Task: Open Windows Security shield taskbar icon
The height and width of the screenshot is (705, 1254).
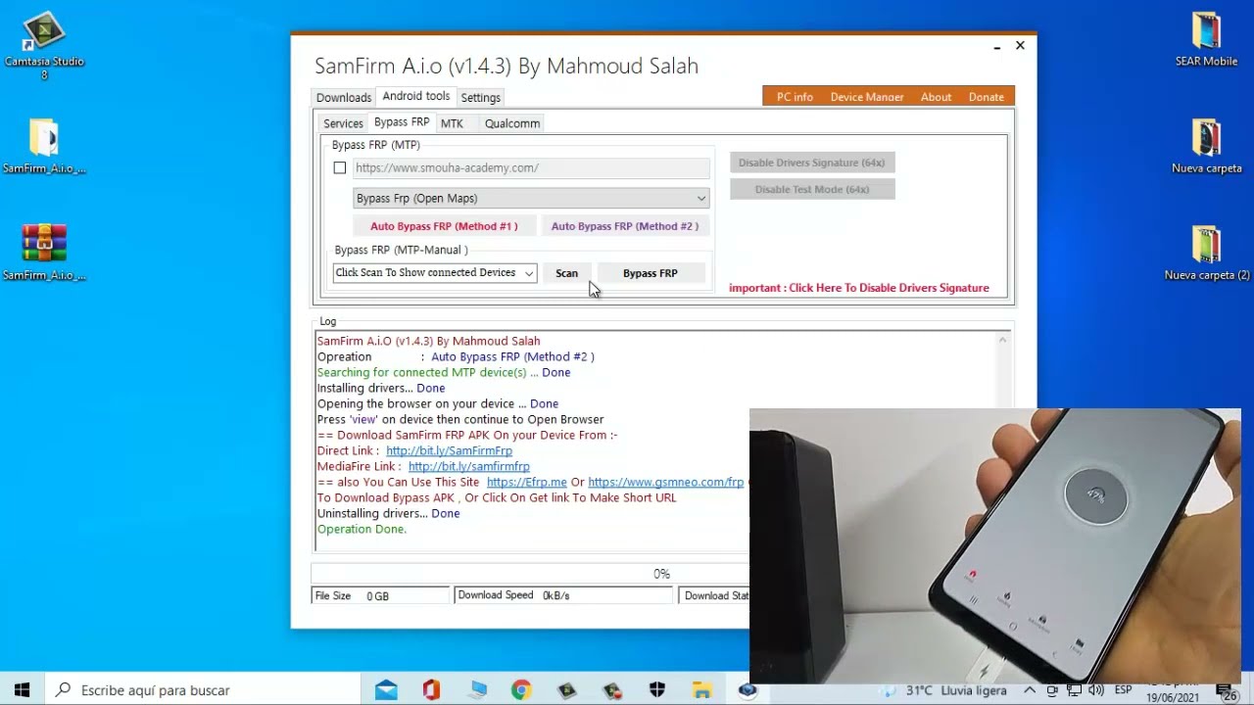Action: point(657,690)
